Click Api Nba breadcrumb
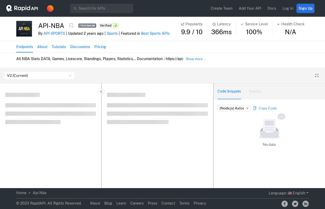This screenshot has width=325, height=209. 40,193
